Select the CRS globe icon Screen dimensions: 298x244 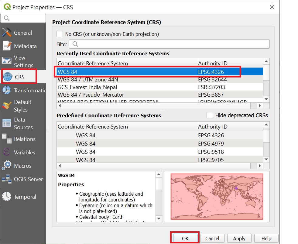pyautogui.click(x=8, y=77)
